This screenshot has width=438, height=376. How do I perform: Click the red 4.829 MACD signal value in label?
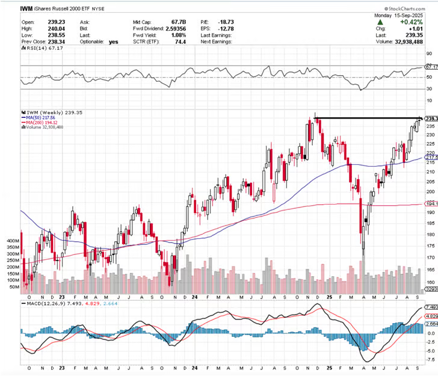[92, 304]
